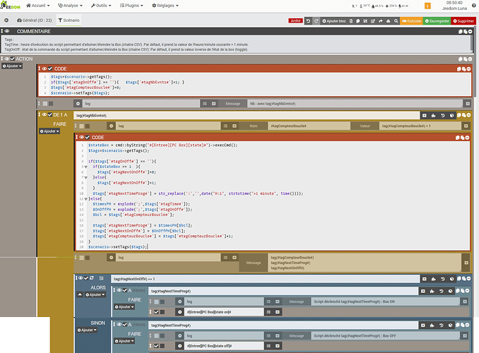Image resolution: width=479 pixels, height=353 pixels.
Task: Open the share arrow icon in the toolbar
Action: (381, 21)
